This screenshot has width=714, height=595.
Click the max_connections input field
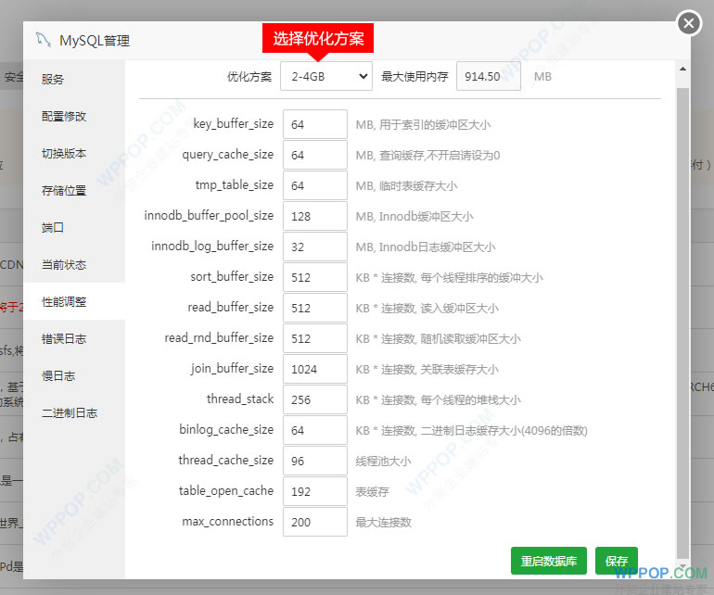point(314,522)
